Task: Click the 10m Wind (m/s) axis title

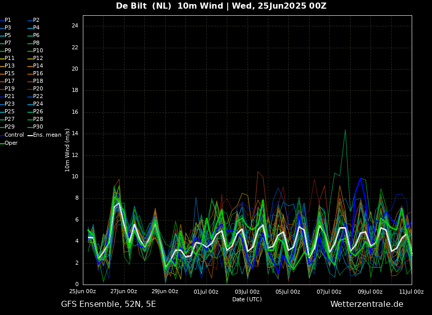Action: coord(67,150)
